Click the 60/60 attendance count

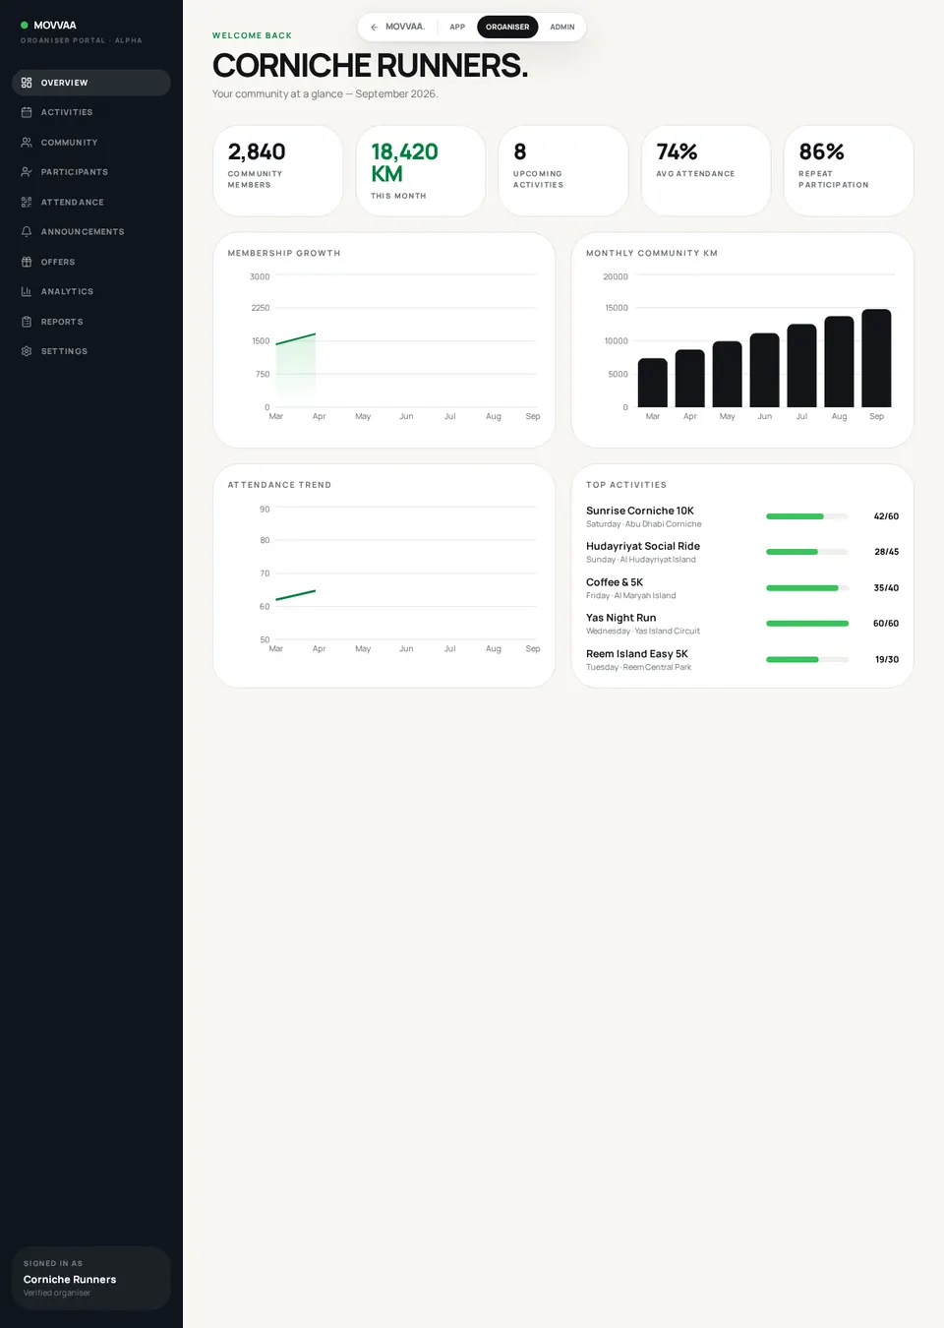pyautogui.click(x=886, y=624)
